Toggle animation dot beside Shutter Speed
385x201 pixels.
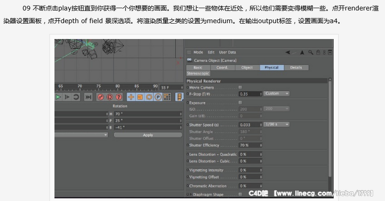[188, 125]
